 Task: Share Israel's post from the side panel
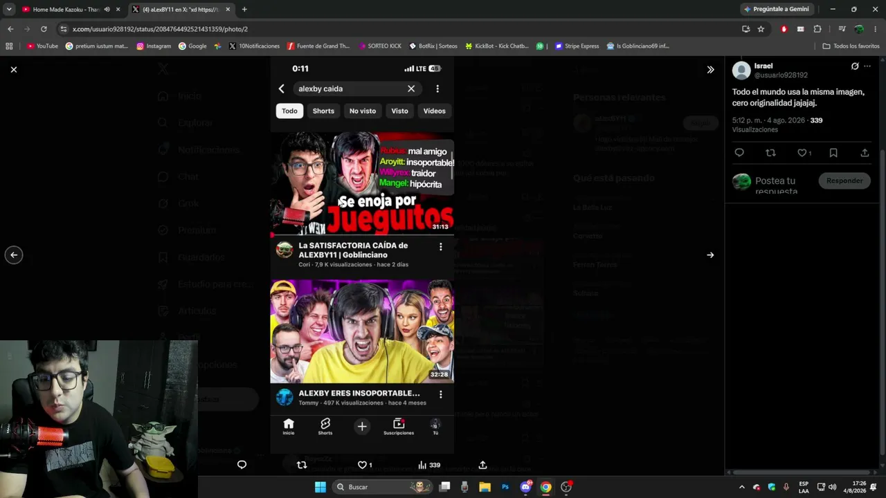(865, 153)
